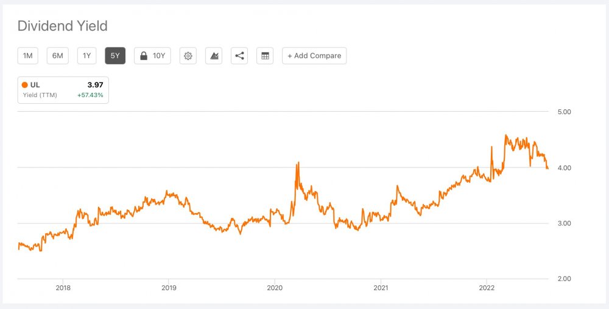Click the 2018 x-axis label

(x=63, y=287)
